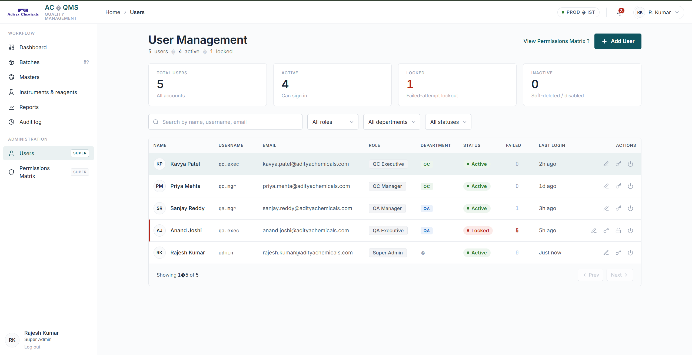Image resolution: width=692 pixels, height=355 pixels.
Task: Deactivate Priya Mehta via power icon
Action: 630,186
